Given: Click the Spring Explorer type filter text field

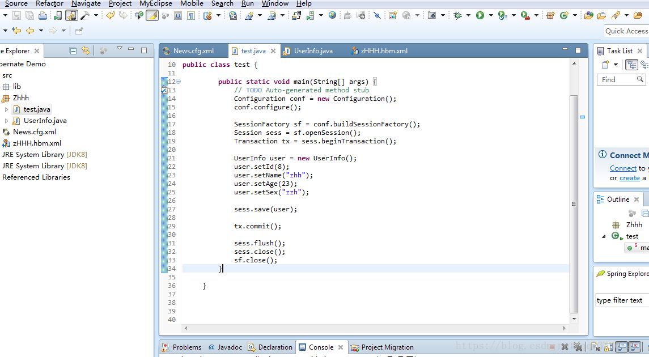Looking at the screenshot, I should click(622, 300).
